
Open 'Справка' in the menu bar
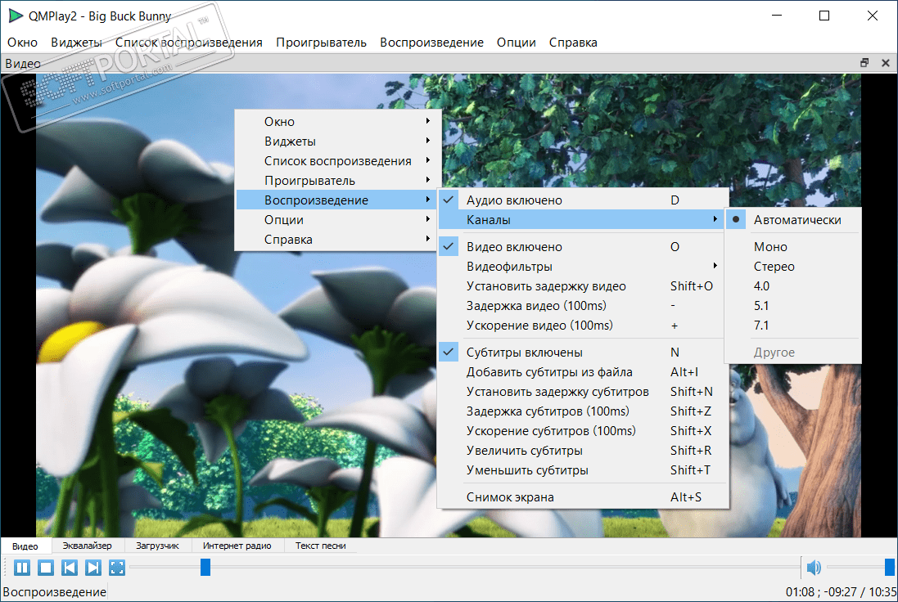(573, 43)
